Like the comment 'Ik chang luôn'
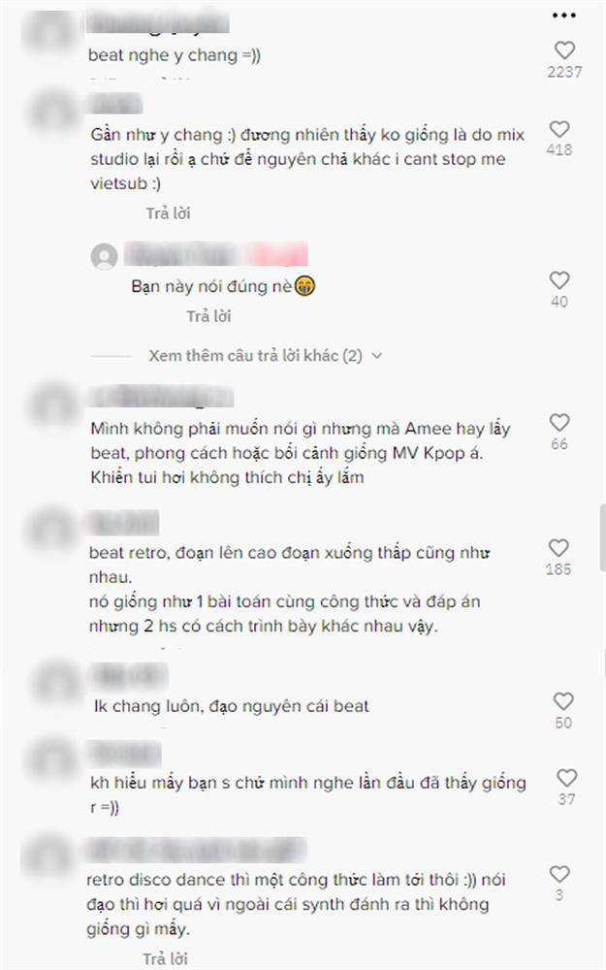 562,701
